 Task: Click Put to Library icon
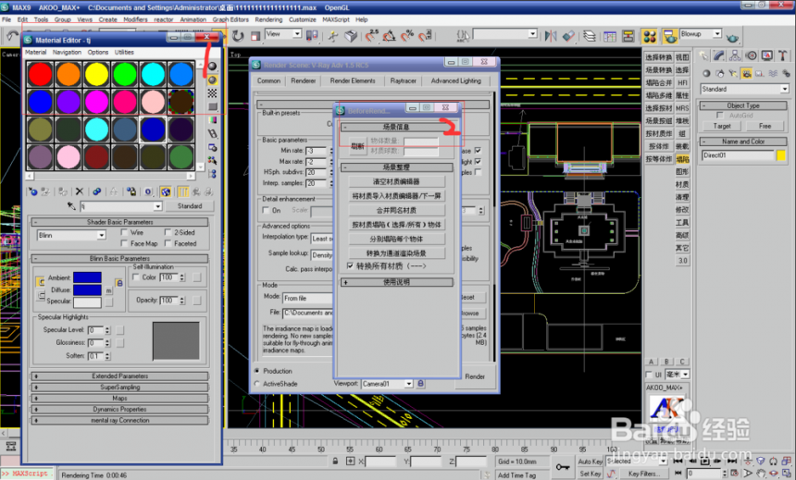coord(131,191)
